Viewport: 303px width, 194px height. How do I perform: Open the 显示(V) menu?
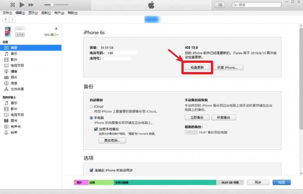point(33,13)
